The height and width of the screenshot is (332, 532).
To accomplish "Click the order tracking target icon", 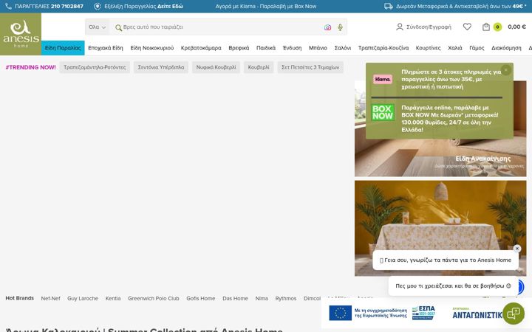I will 98,6.
